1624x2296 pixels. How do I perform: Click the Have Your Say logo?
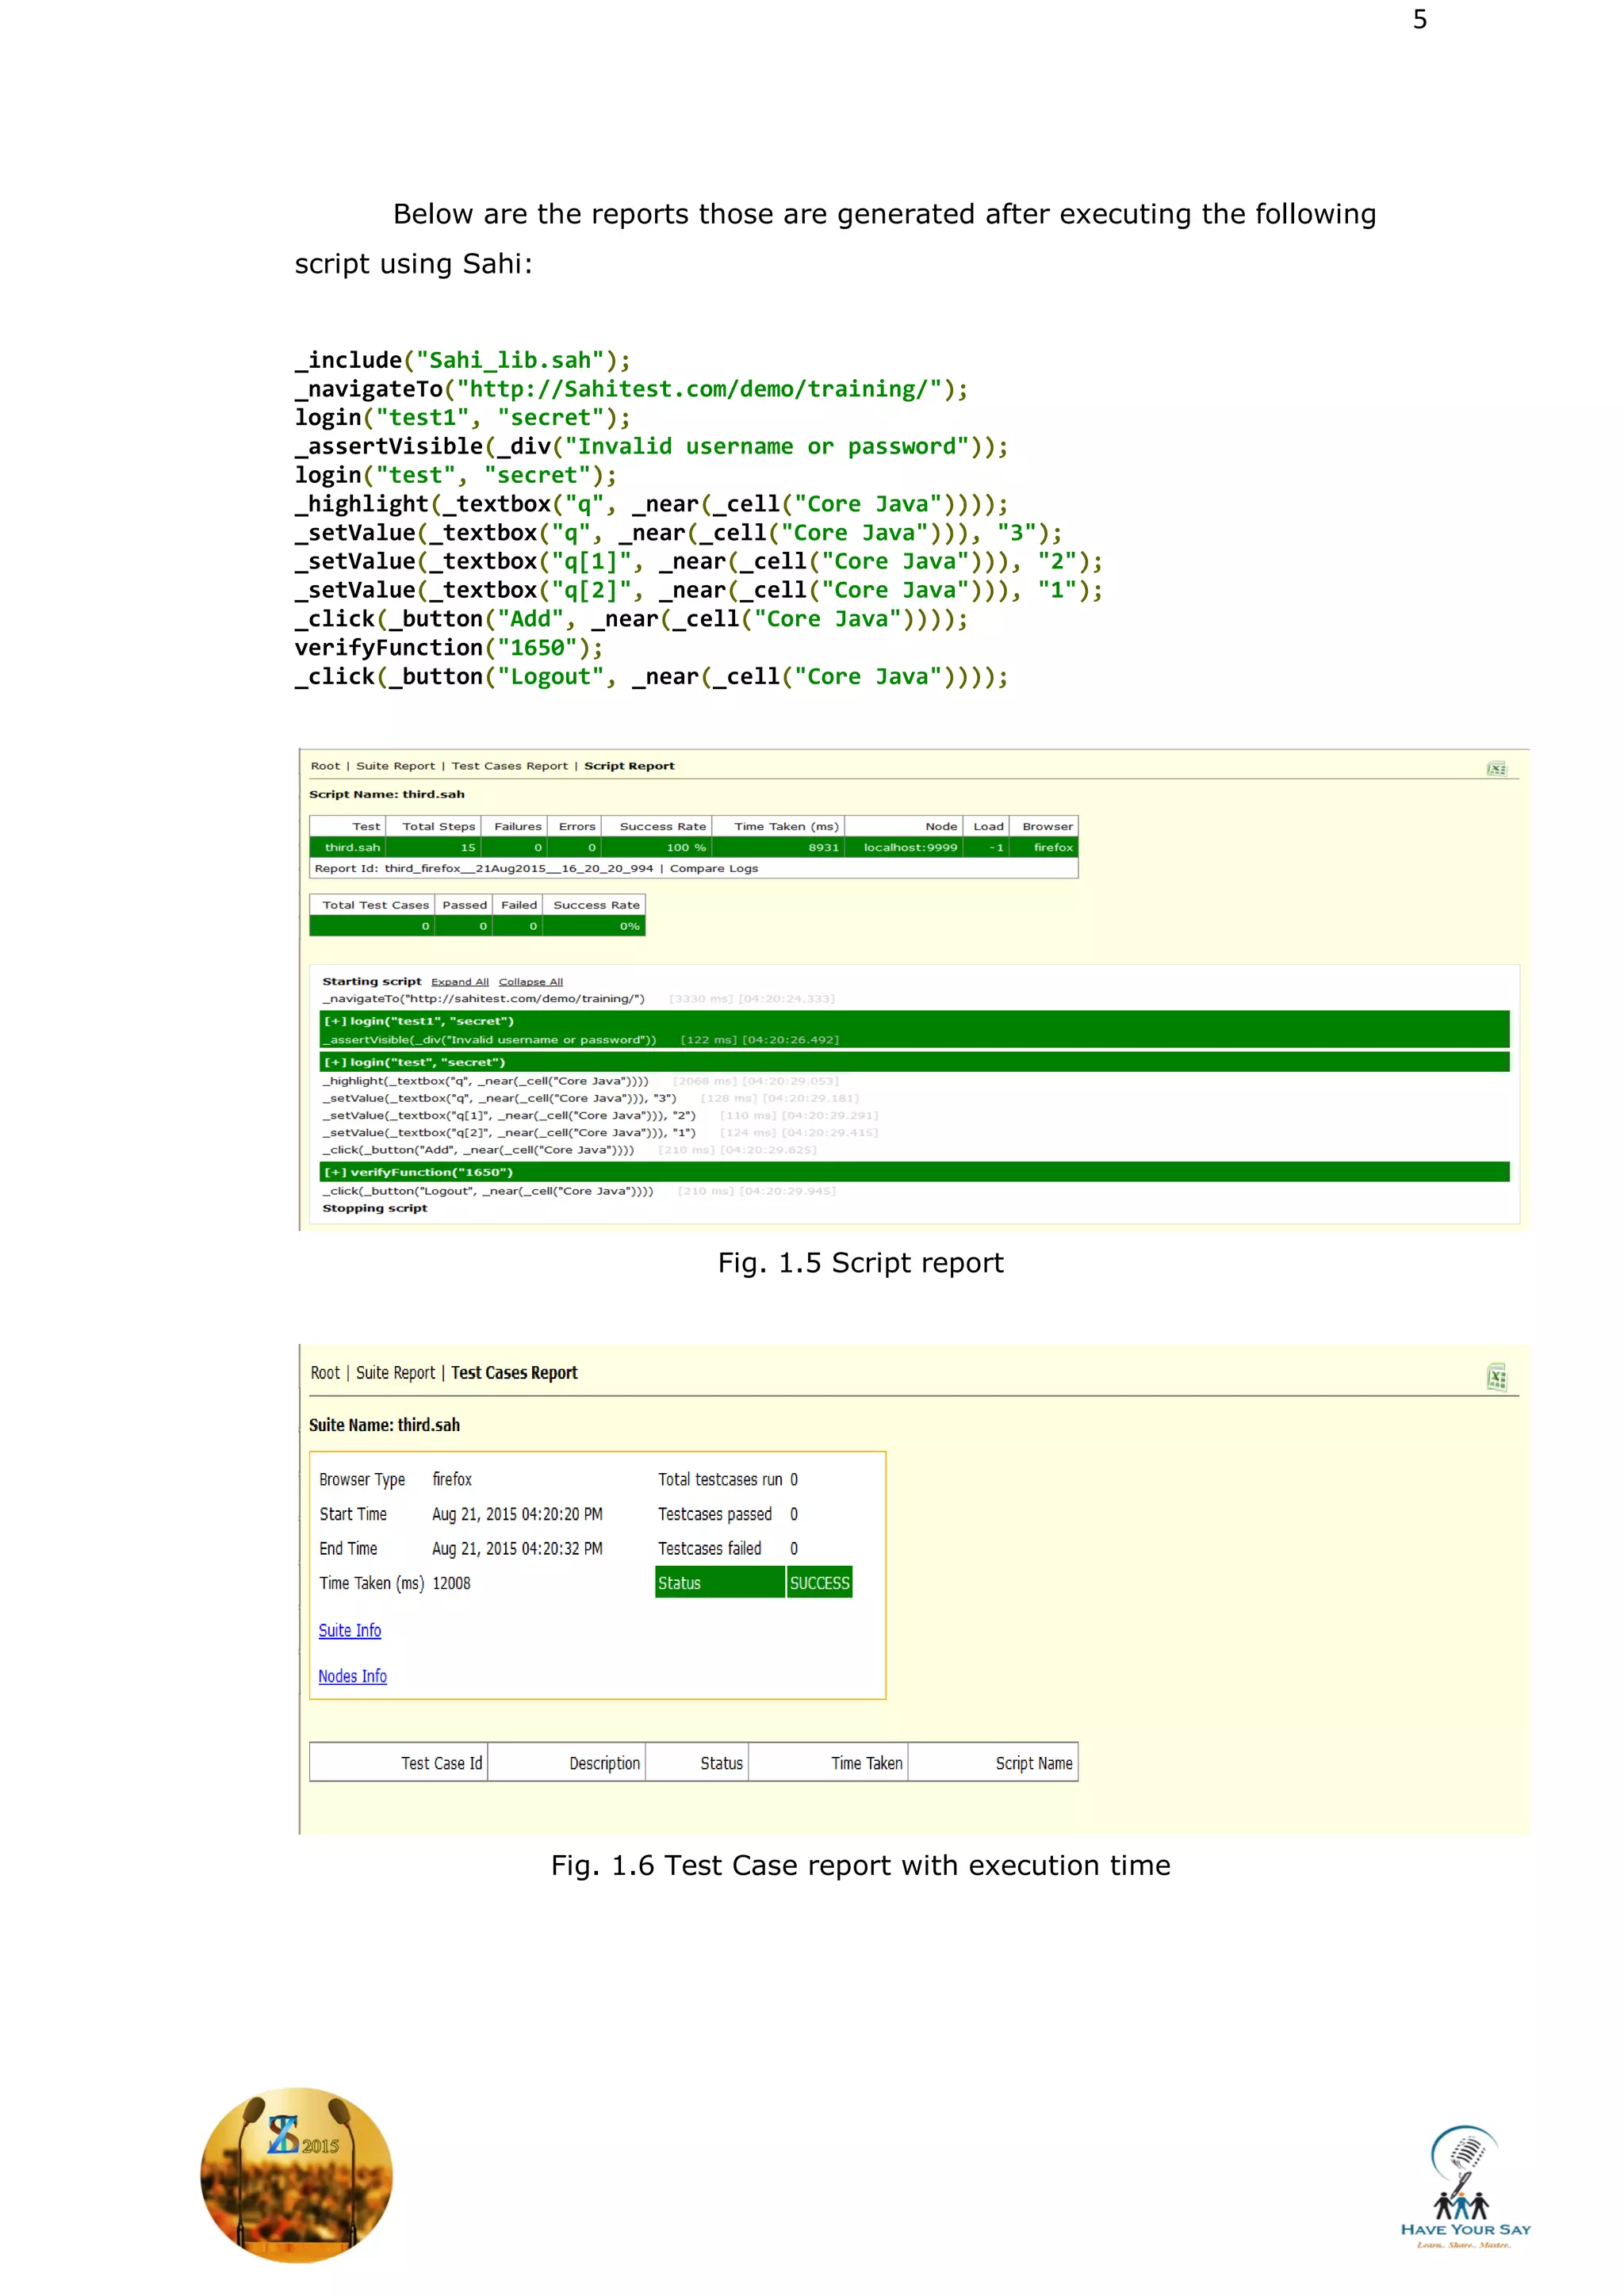point(1465,2187)
